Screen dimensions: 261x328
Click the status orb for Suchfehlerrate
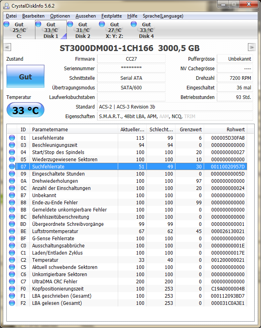point(12,166)
